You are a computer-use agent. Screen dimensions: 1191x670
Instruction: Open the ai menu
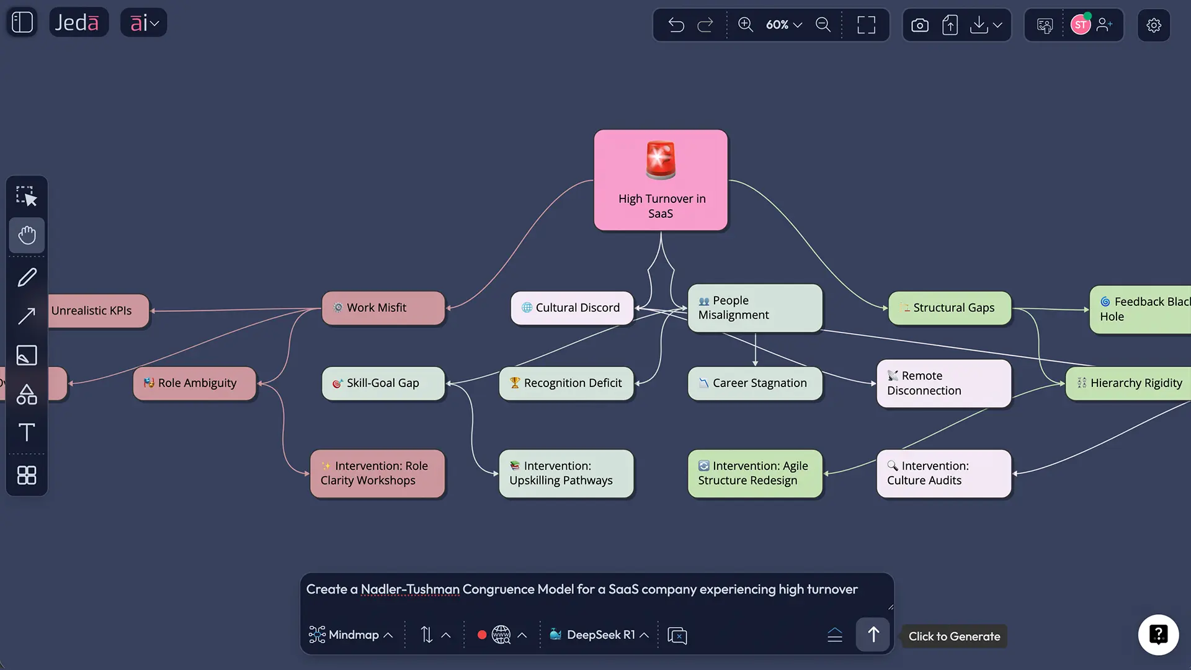tap(143, 22)
